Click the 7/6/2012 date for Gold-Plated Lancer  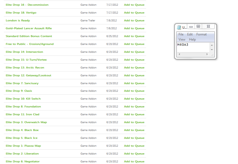click(x=112, y=28)
